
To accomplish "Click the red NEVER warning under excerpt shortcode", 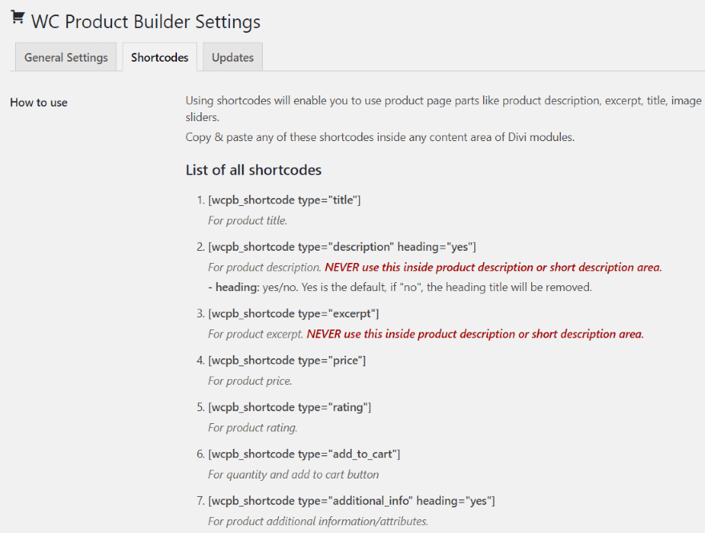I will 475,333.
